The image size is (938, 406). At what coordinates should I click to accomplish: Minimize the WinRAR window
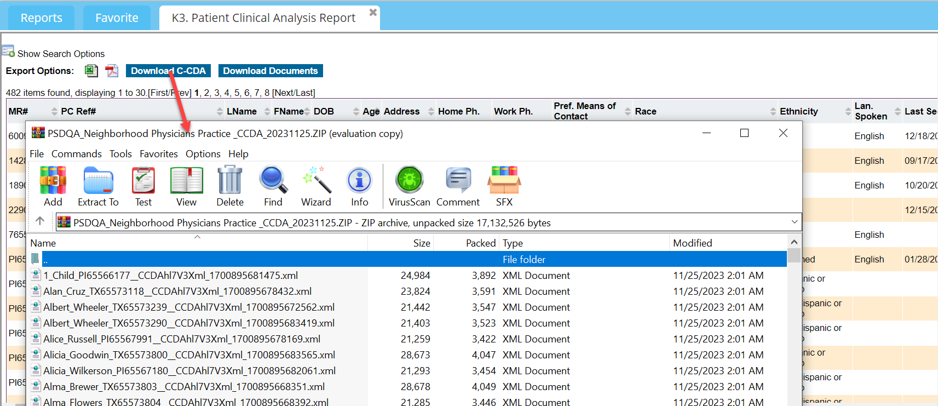(x=707, y=133)
